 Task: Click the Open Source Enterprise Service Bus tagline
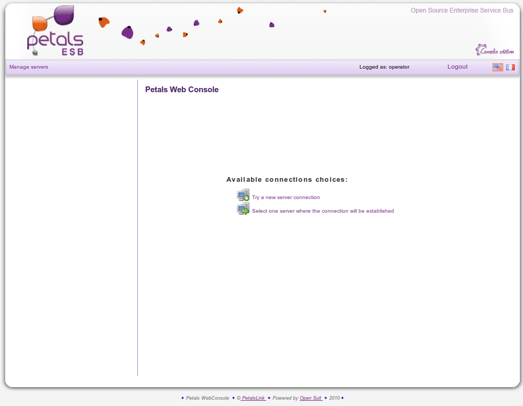tap(462, 10)
